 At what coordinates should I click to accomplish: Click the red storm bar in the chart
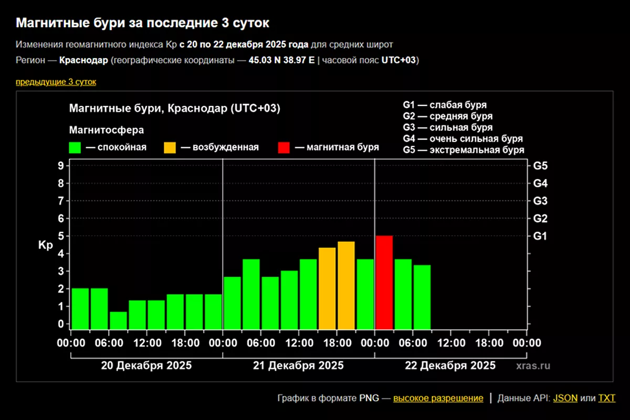pyautogui.click(x=384, y=282)
